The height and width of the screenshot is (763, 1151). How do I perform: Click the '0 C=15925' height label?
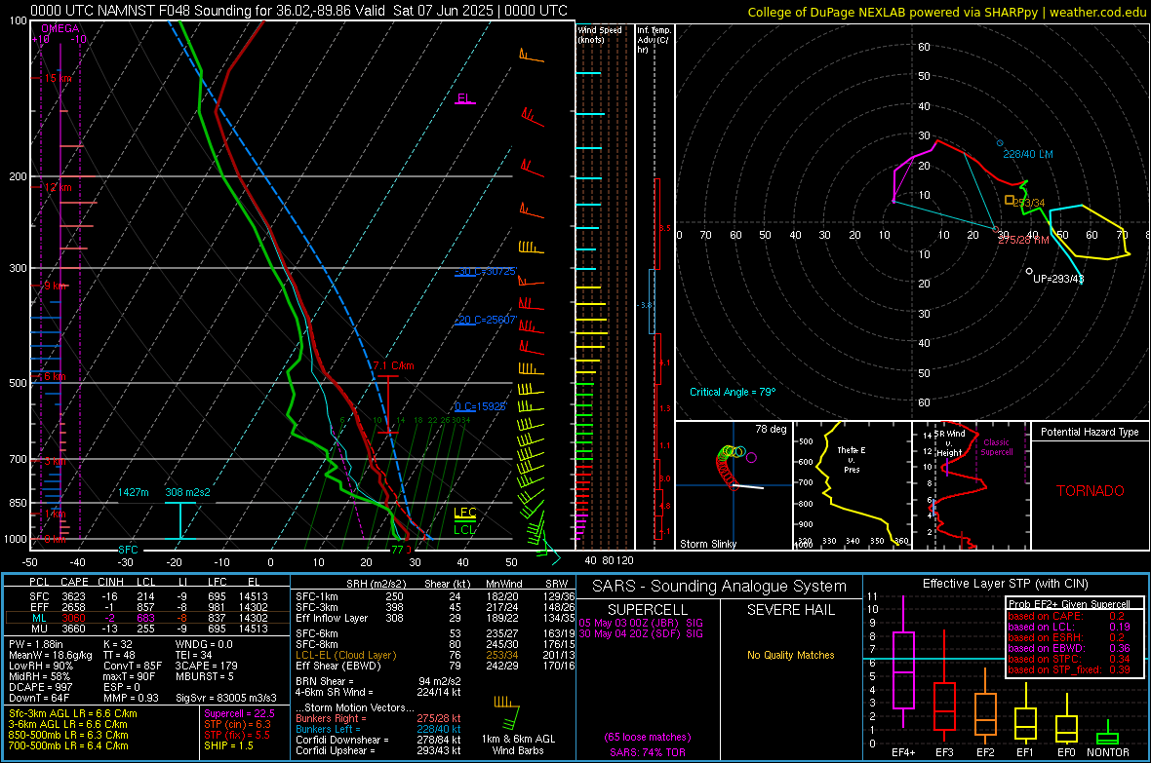click(x=480, y=406)
